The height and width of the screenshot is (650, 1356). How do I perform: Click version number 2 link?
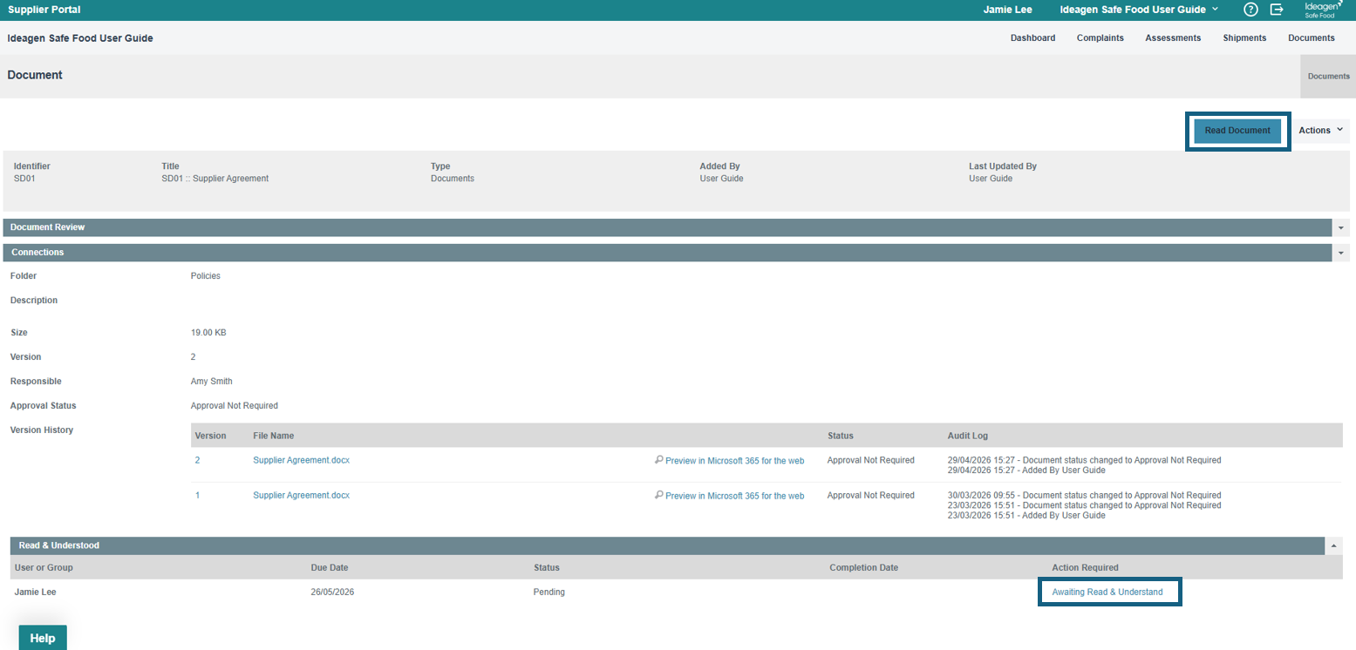point(197,460)
